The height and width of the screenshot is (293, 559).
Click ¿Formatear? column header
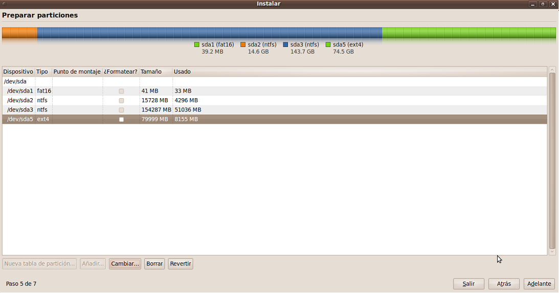(121, 72)
